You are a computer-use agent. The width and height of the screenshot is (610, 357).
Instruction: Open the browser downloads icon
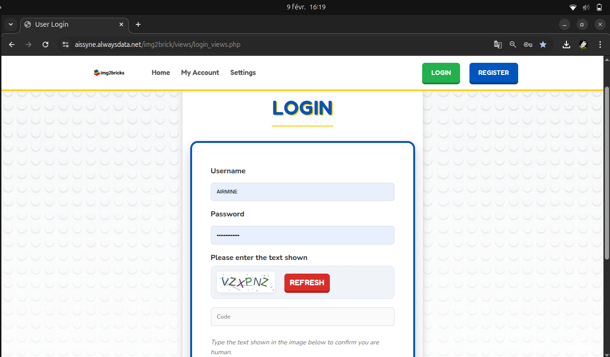point(566,45)
